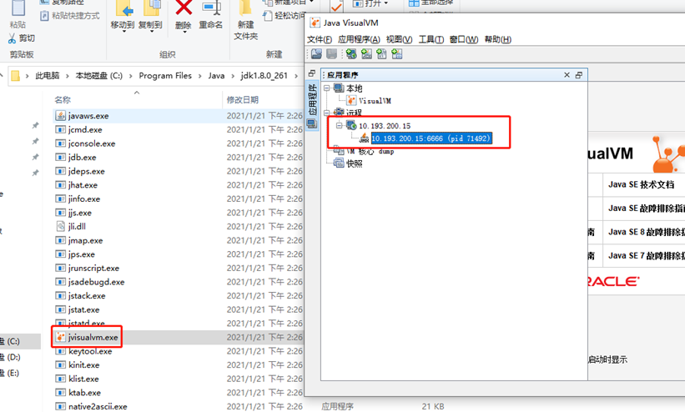Open the 打开 dropdown in Explorer ribbon

tap(386, 3)
